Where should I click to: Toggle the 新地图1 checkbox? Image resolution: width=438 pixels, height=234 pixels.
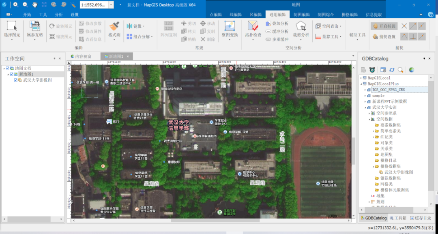pyautogui.click(x=11, y=74)
